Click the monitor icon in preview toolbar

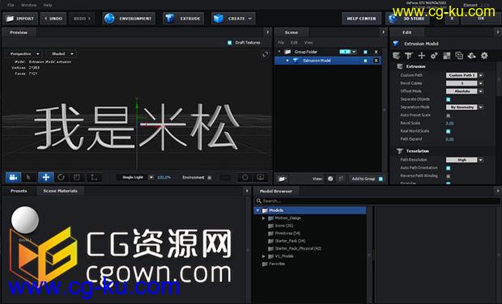260,177
